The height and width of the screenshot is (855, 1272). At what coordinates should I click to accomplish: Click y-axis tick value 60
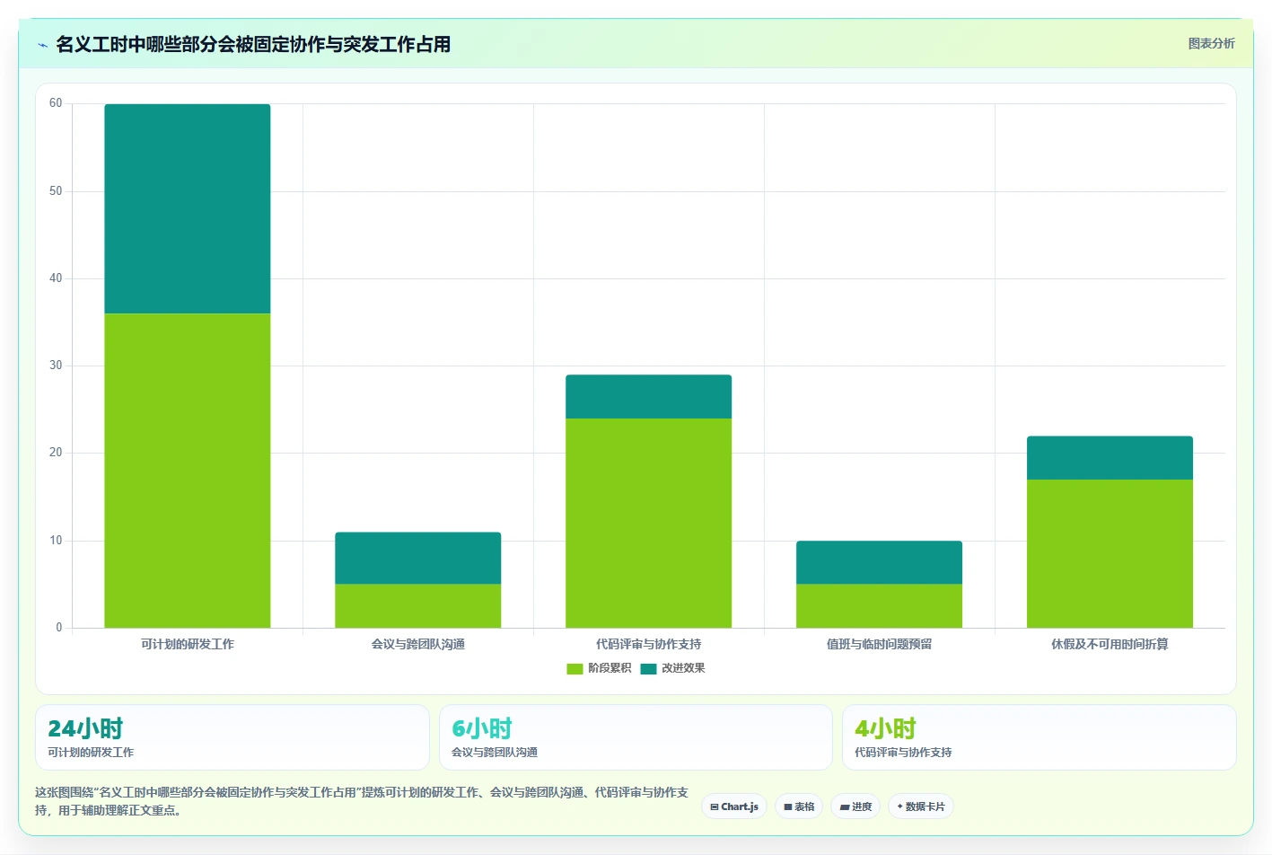tap(56, 103)
